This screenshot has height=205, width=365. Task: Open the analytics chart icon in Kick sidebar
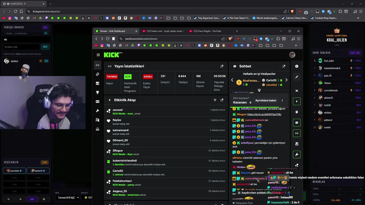(98, 83)
